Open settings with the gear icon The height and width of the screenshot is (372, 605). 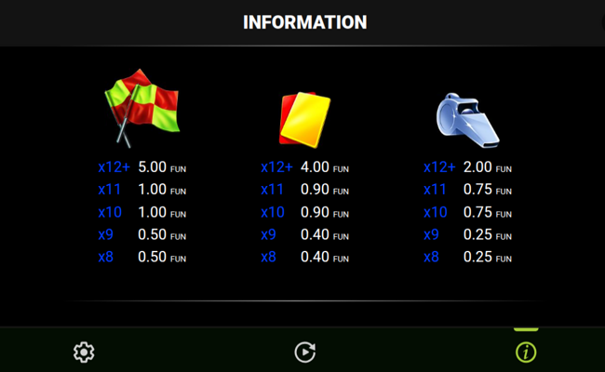(84, 352)
